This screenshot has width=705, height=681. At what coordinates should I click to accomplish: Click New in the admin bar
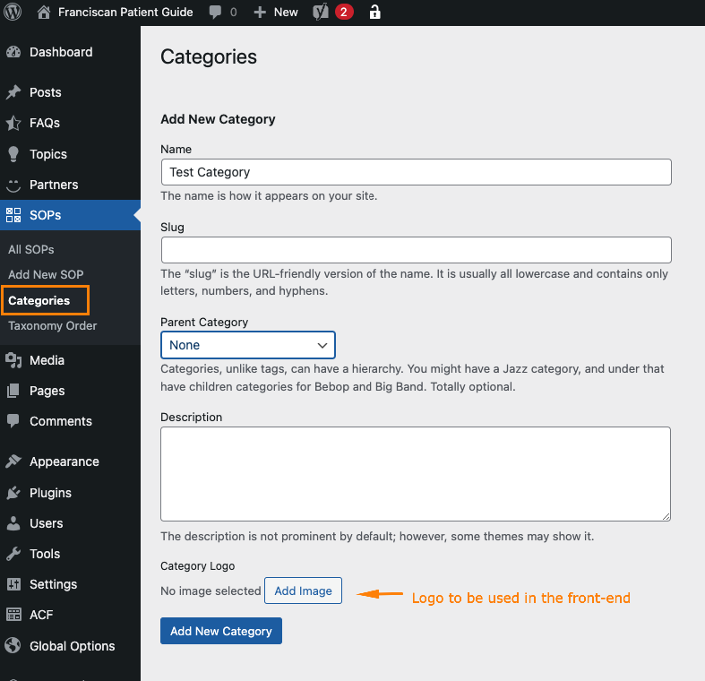[x=286, y=13]
